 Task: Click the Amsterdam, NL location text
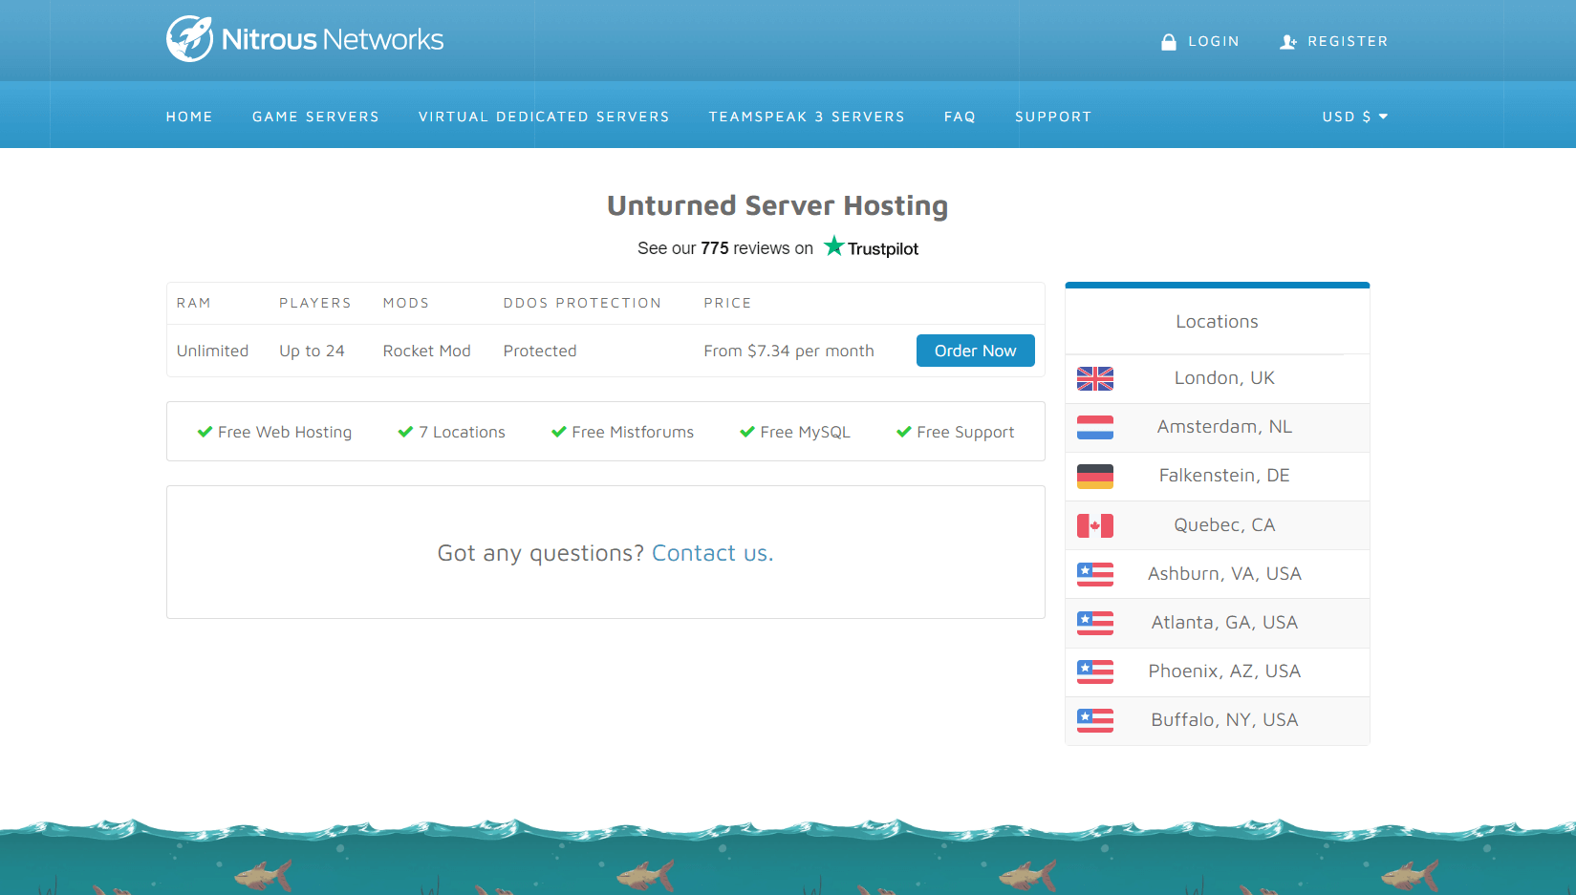[1224, 427]
